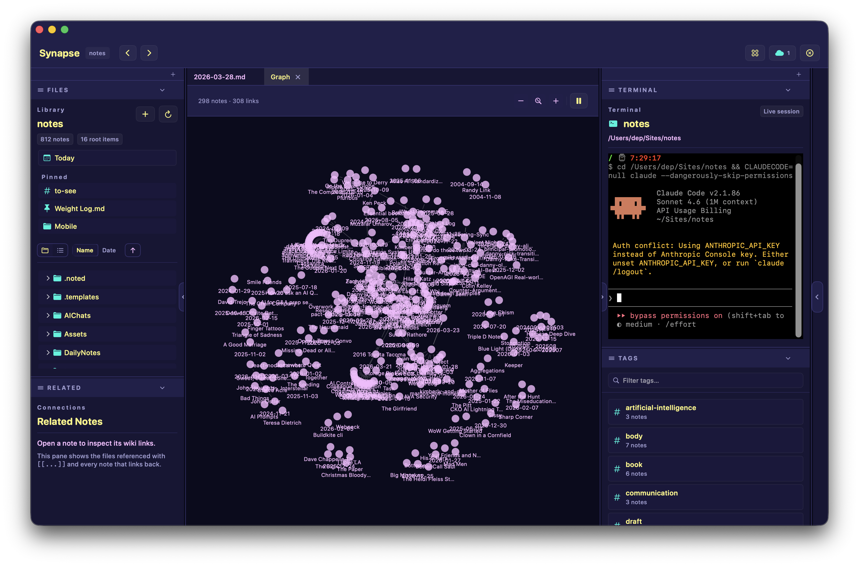The height and width of the screenshot is (566, 859).
Task: Create a new note with plus button
Action: (x=145, y=114)
